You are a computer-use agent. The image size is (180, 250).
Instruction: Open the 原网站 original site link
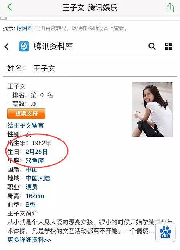coord(25,28)
